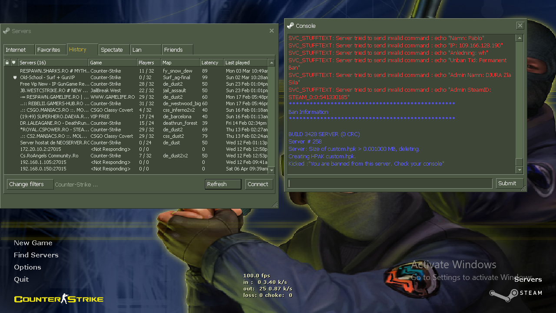The height and width of the screenshot is (313, 556).
Task: Close the Console window
Action: click(x=520, y=26)
